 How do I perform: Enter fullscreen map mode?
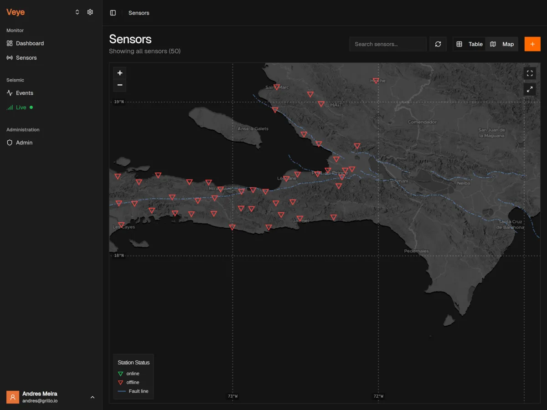[x=529, y=73]
